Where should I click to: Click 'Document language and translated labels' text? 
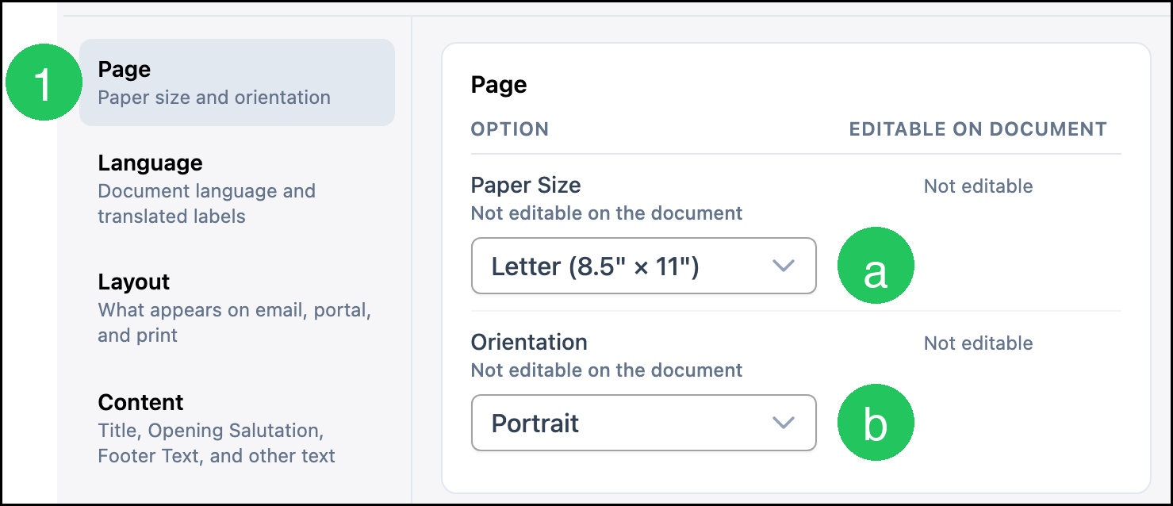[206, 204]
